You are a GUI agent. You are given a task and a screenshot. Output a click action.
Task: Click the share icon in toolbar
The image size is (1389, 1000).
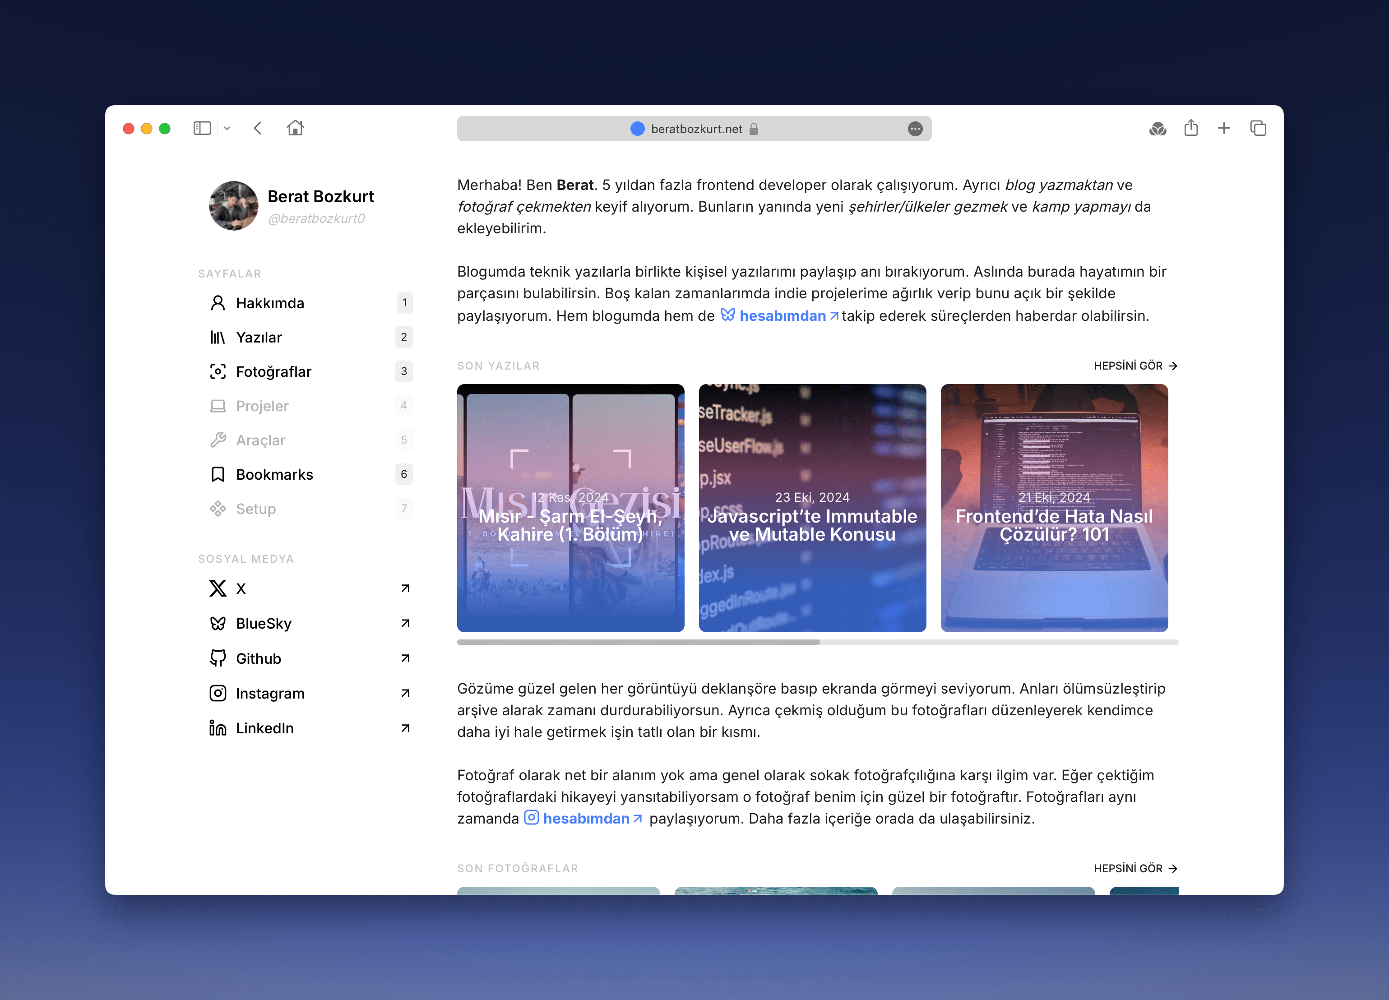pos(1190,128)
